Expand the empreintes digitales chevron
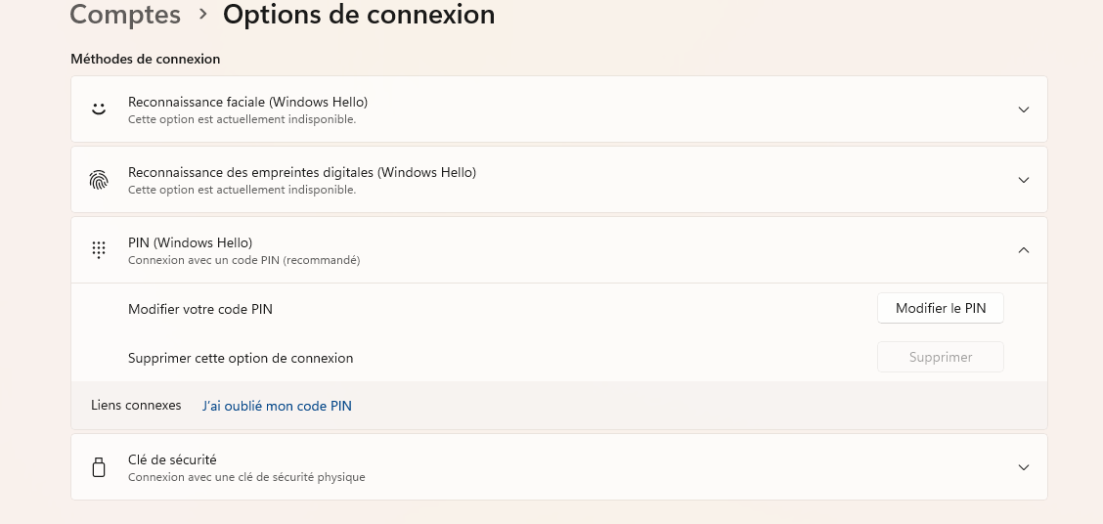 pyautogui.click(x=1024, y=180)
